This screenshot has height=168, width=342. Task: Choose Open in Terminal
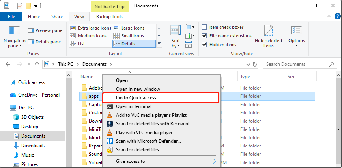pos(161,106)
